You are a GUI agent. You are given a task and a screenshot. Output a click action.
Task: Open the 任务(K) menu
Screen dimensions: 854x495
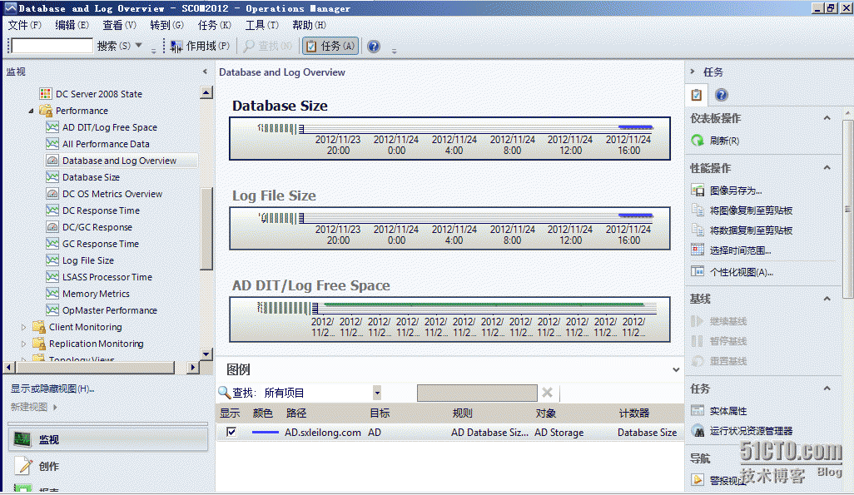(215, 25)
